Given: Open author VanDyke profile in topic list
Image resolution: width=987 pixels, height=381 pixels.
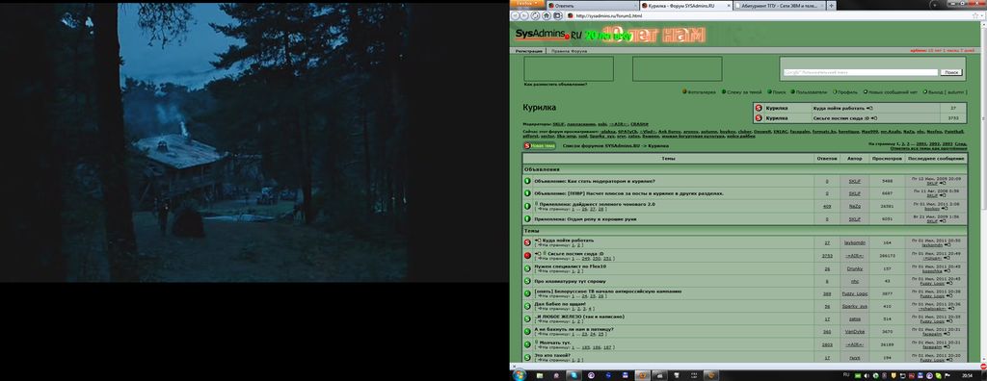Looking at the screenshot, I should (x=854, y=331).
